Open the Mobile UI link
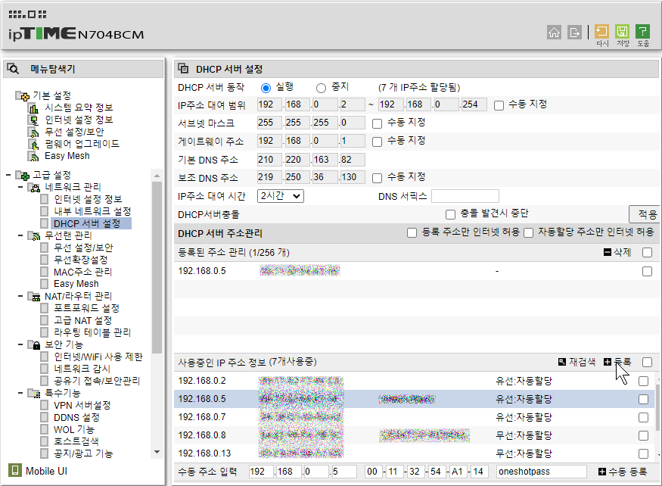 pos(46,471)
